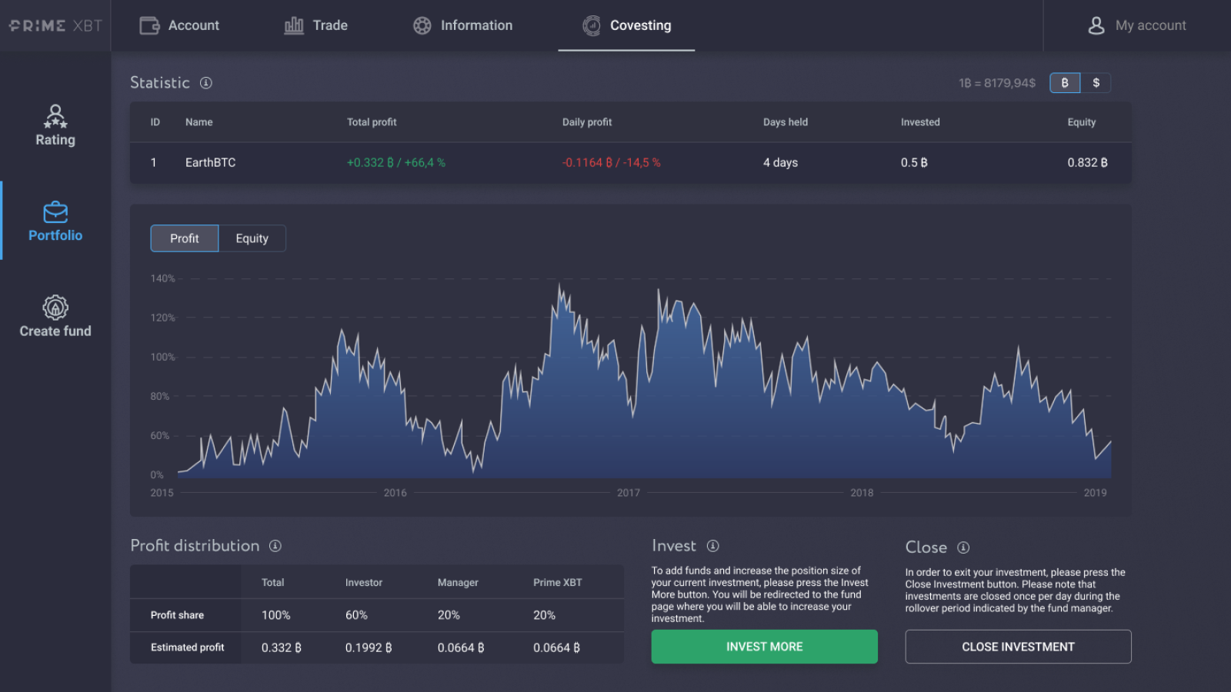Open the Rating sidebar icon
This screenshot has height=692, width=1231.
click(55, 116)
